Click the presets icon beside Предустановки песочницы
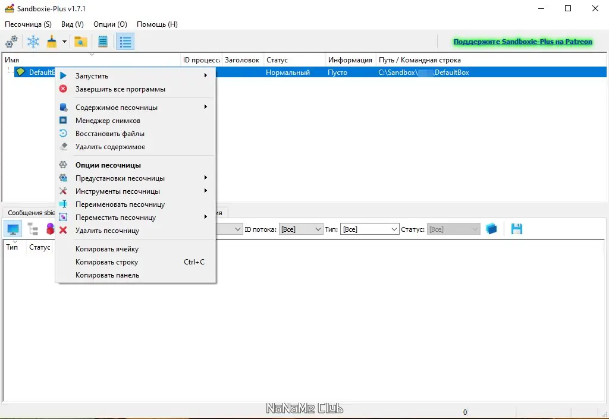Screen dimensions: 609x419 pos(63,178)
